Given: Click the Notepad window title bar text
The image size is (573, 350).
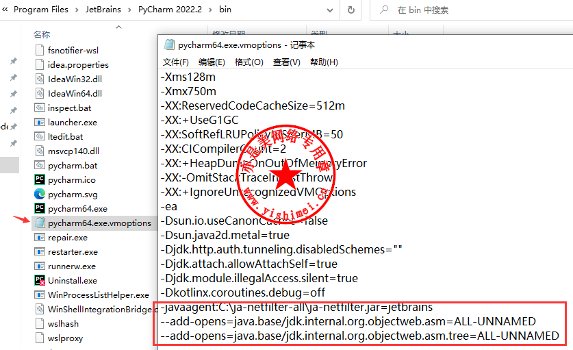Looking at the screenshot, I should [246, 45].
